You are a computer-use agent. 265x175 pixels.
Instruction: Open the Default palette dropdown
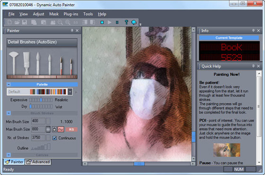pyautogui.click(x=70, y=92)
